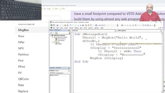Save the project with the floppy disk icon

[x=57, y=25]
